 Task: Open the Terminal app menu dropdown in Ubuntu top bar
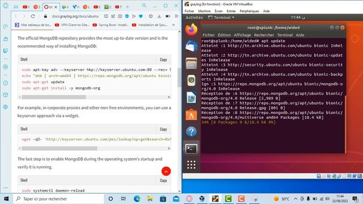click(x=221, y=18)
